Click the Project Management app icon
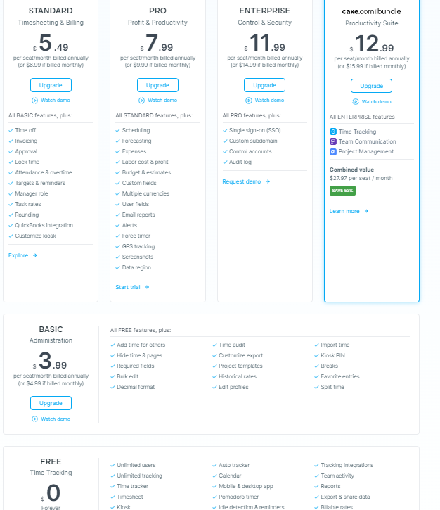The image size is (440, 510). pyautogui.click(x=333, y=151)
